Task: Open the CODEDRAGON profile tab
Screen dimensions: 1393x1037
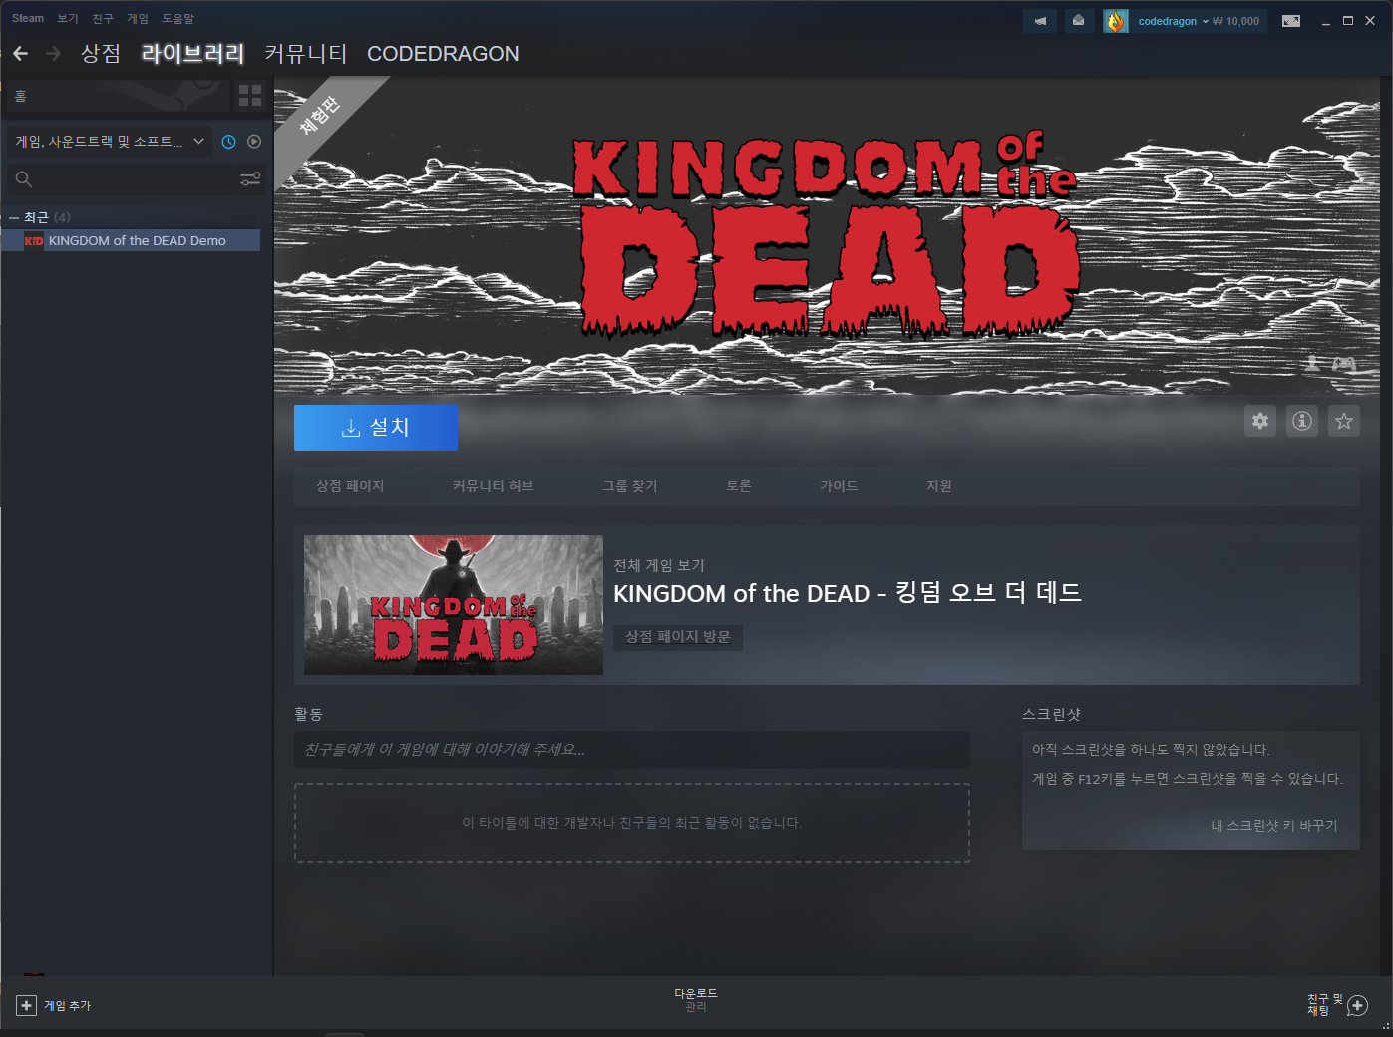Action: 443,53
